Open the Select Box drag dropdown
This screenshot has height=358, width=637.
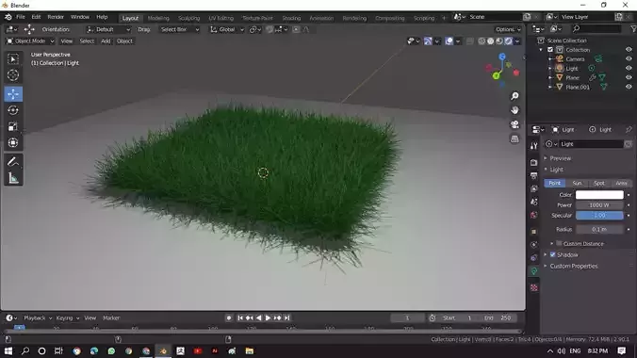point(180,29)
